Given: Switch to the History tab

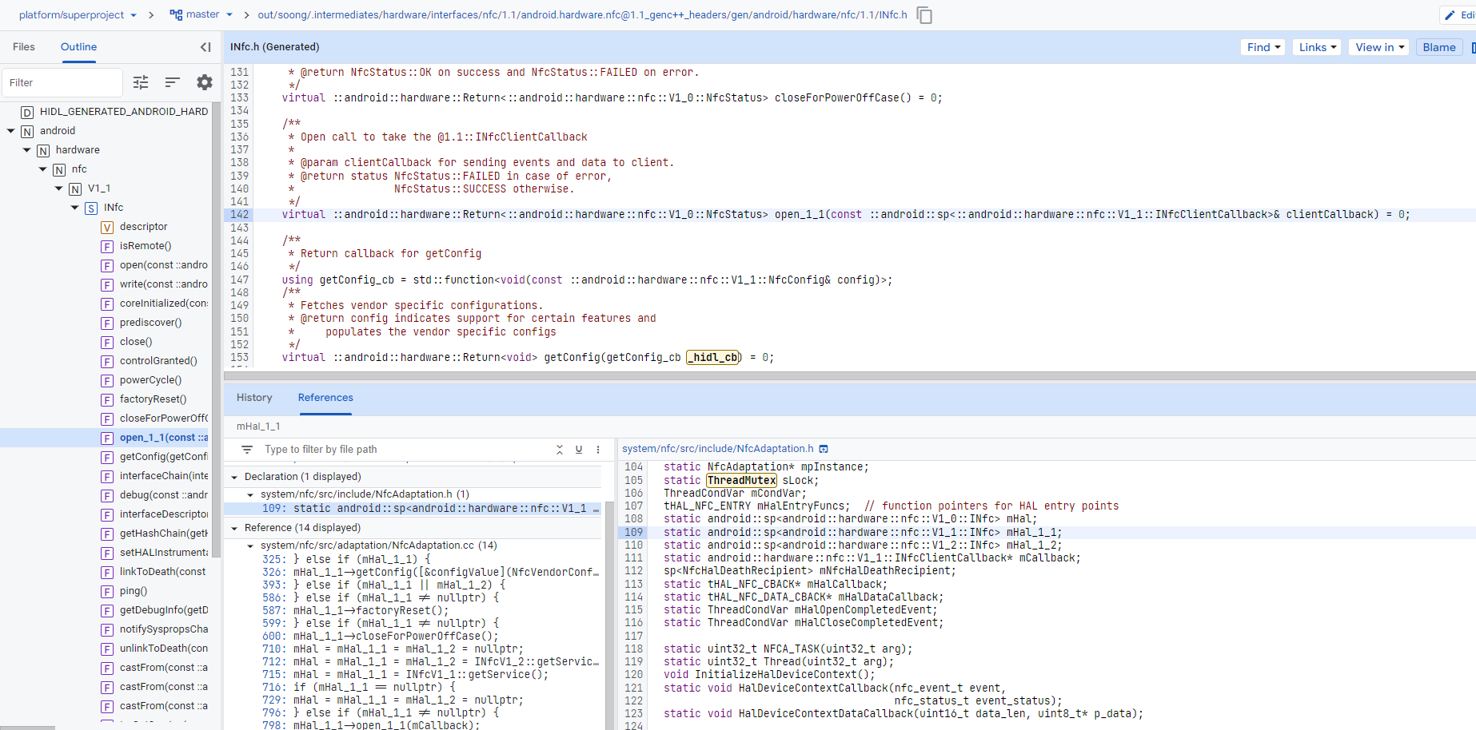Looking at the screenshot, I should (x=254, y=398).
